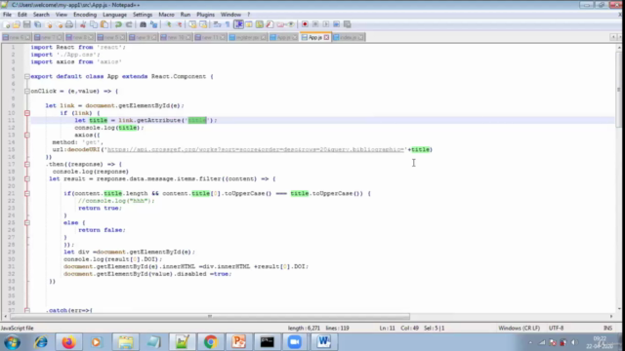Click the Save All toolbar icon

pyautogui.click(x=38, y=24)
